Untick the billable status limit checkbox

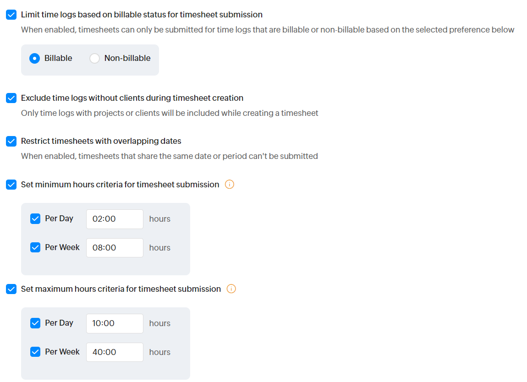click(11, 15)
